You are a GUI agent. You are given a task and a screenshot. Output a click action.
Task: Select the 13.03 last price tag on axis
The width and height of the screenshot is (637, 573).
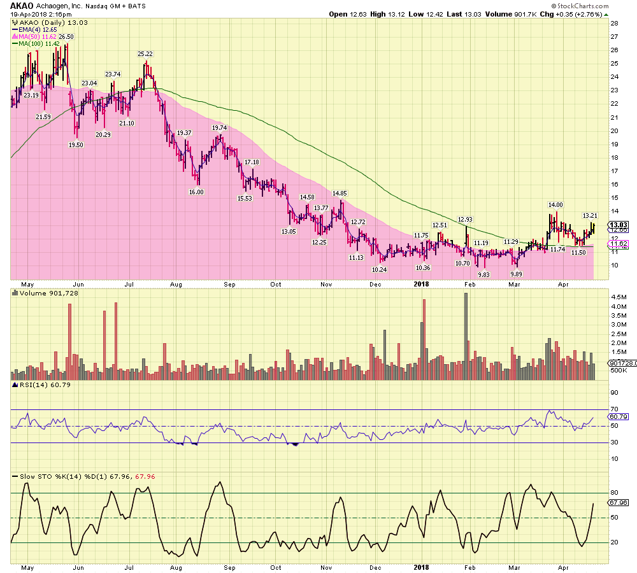619,225
